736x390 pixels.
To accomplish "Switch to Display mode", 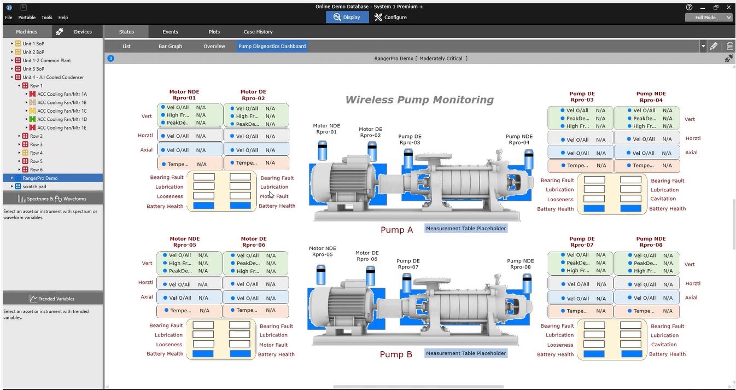I will click(x=347, y=18).
